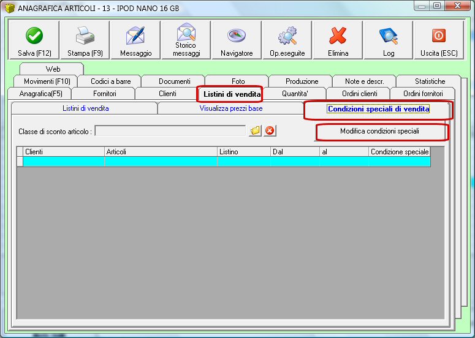Viewport: 475px width, 338px height.
Task: Open the Quantita' tab
Action: pyautogui.click(x=295, y=94)
